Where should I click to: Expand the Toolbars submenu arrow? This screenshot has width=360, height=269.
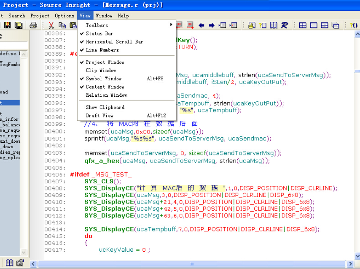tap(171, 24)
